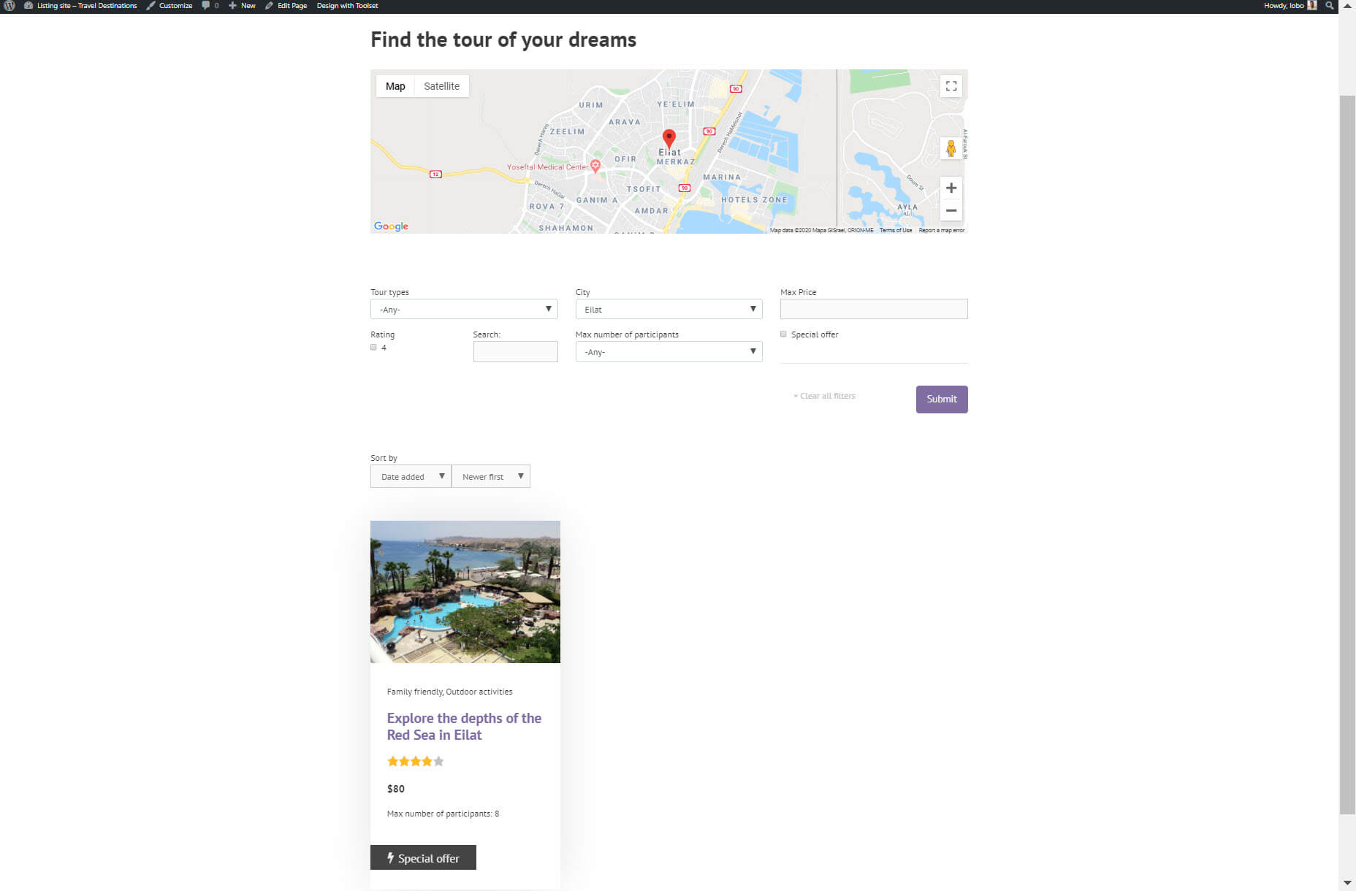Open Explore the depths of Red Sea tour
Image resolution: width=1356 pixels, height=891 pixels.
pyautogui.click(x=464, y=727)
